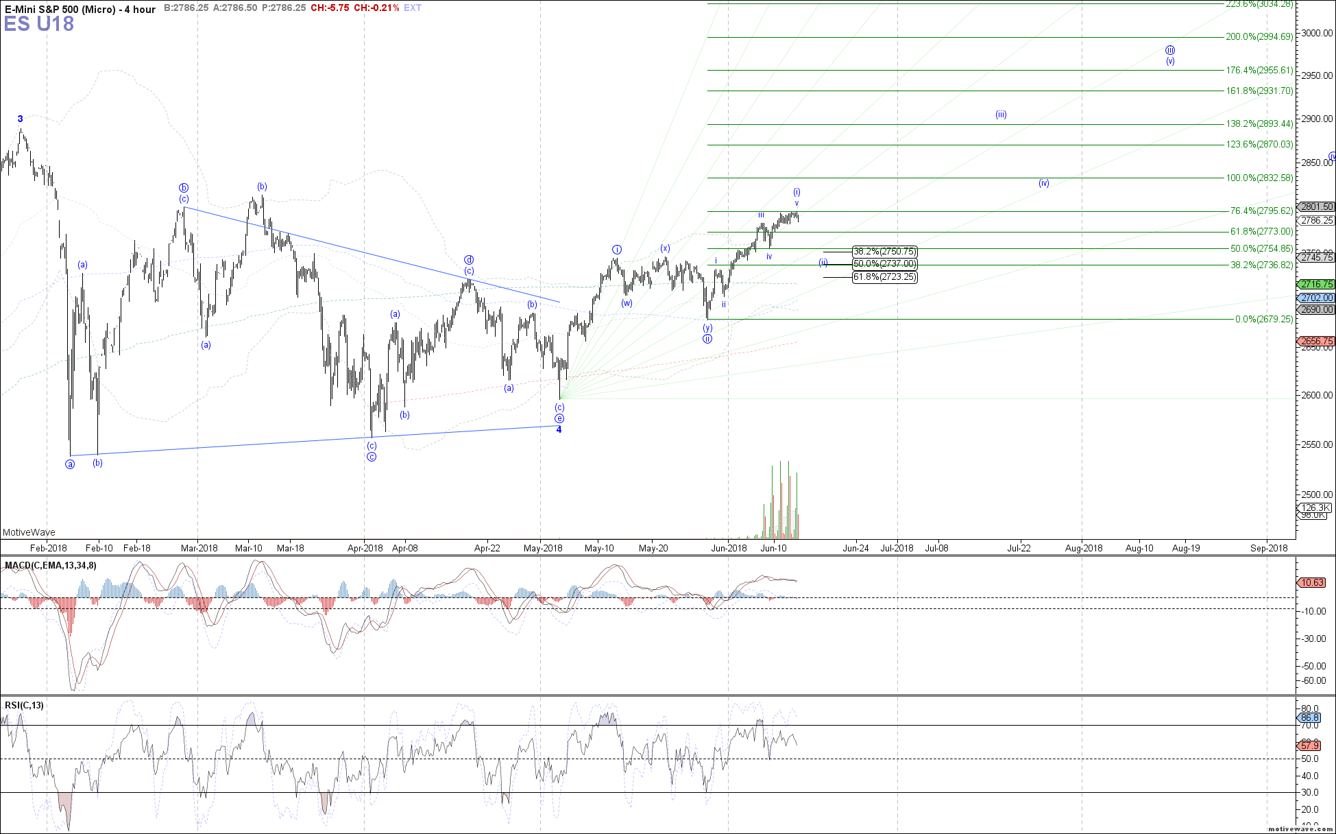This screenshot has height=834, width=1336.
Task: Select the 50.0%(2754.85) Fibonacci label
Action: click(x=1261, y=249)
